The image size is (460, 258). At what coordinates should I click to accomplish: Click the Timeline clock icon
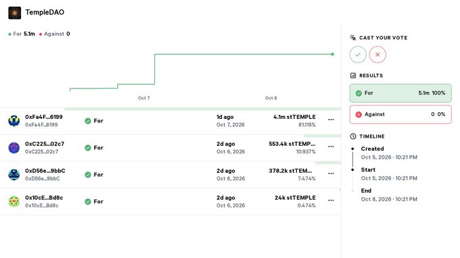point(353,136)
